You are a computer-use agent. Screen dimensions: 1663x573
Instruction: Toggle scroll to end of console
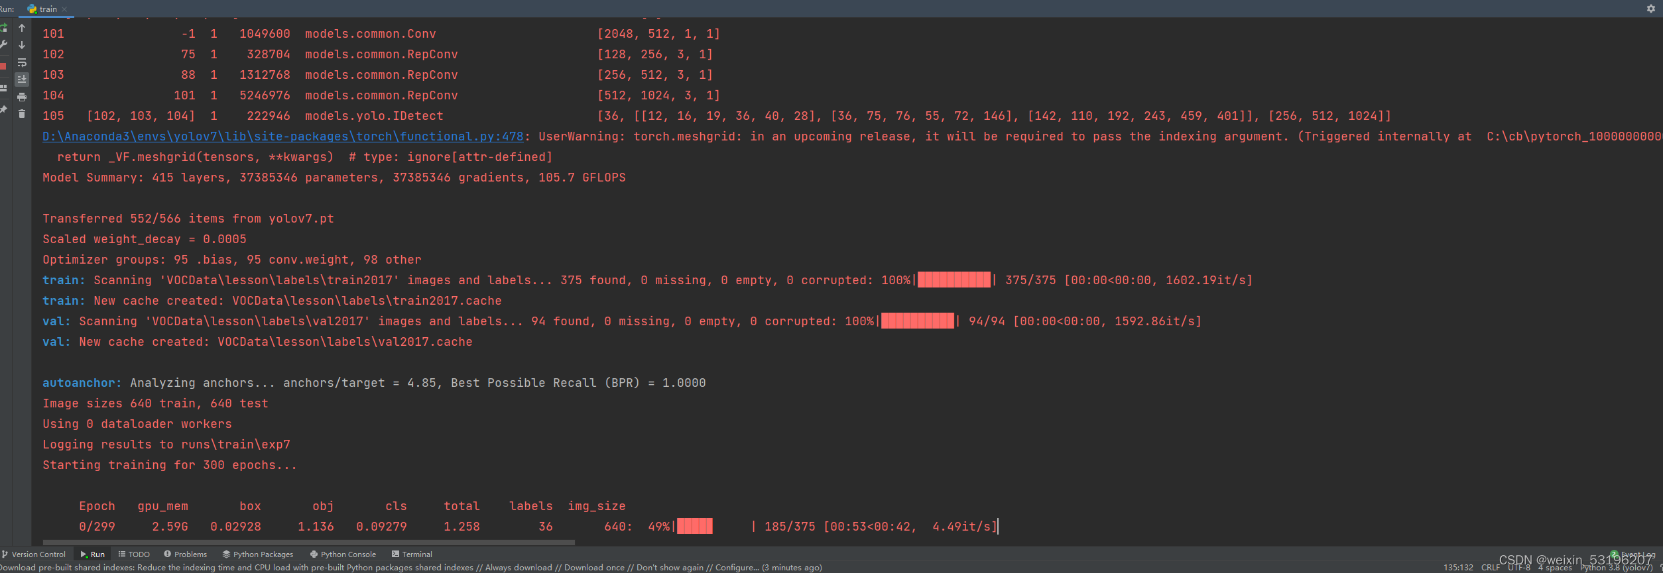point(22,79)
